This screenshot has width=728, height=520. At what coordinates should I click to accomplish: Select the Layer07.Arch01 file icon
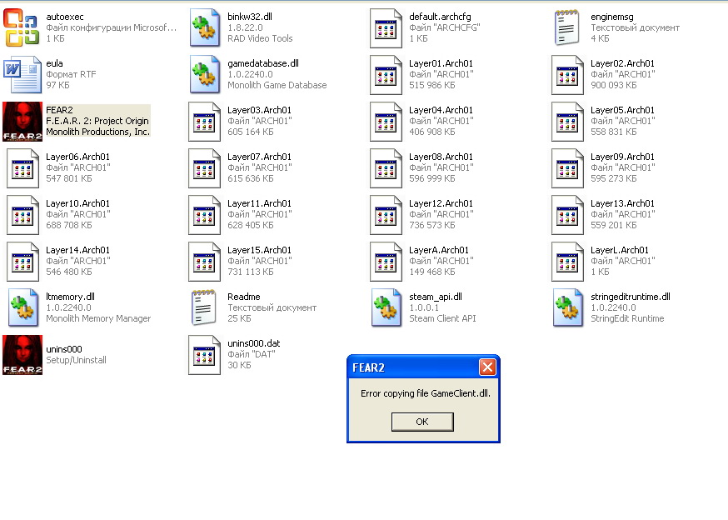tap(204, 168)
